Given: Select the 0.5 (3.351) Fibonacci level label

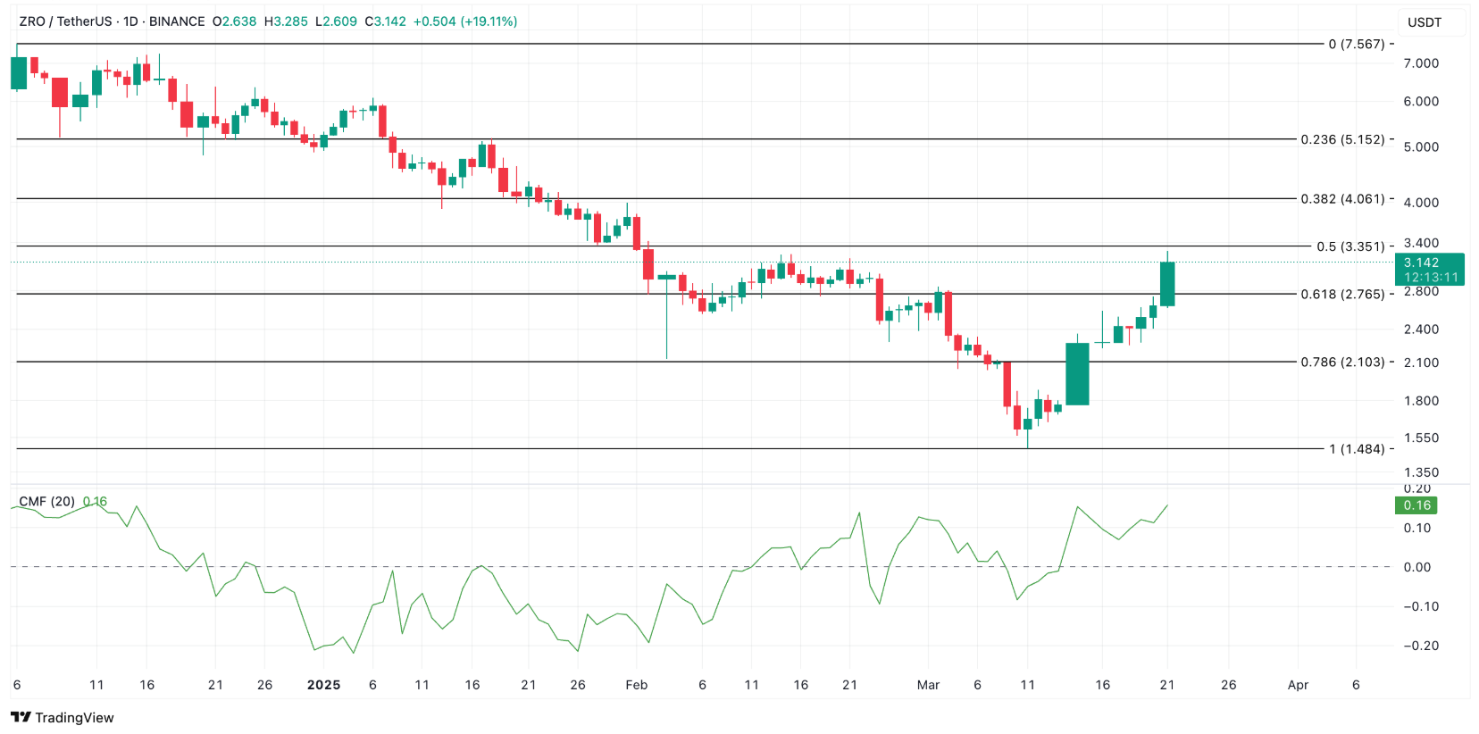Looking at the screenshot, I should tap(1350, 246).
